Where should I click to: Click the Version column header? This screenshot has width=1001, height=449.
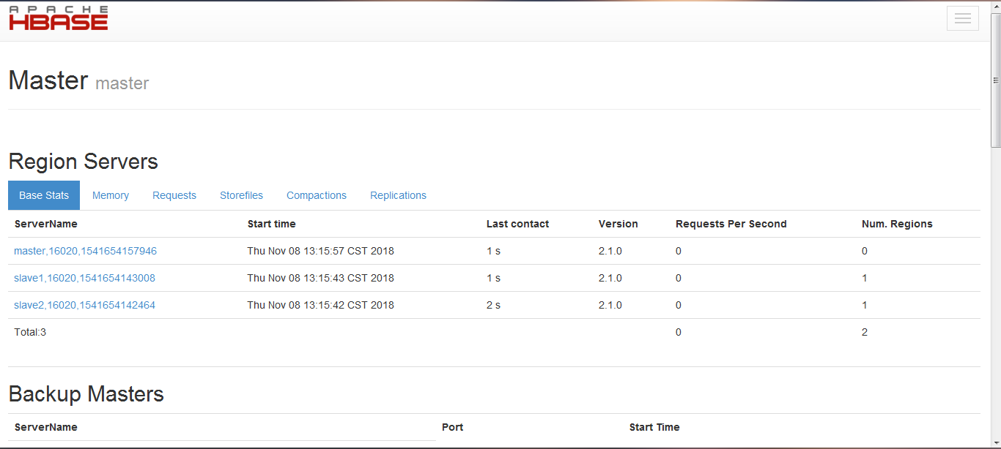pos(618,224)
